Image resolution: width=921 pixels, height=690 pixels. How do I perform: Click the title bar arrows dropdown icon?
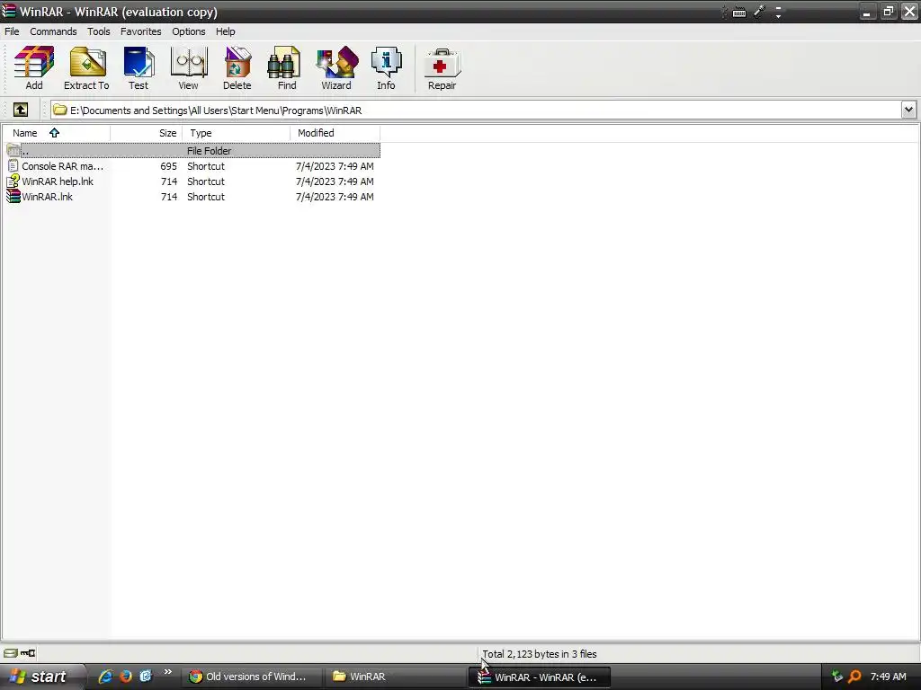tap(778, 13)
